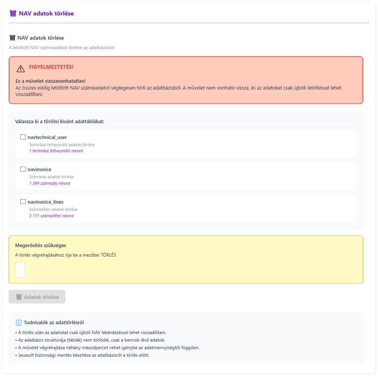The height and width of the screenshot is (376, 378).
Task: Click the 1 399 számlafej rekord count
Action: pyautogui.click(x=50, y=183)
